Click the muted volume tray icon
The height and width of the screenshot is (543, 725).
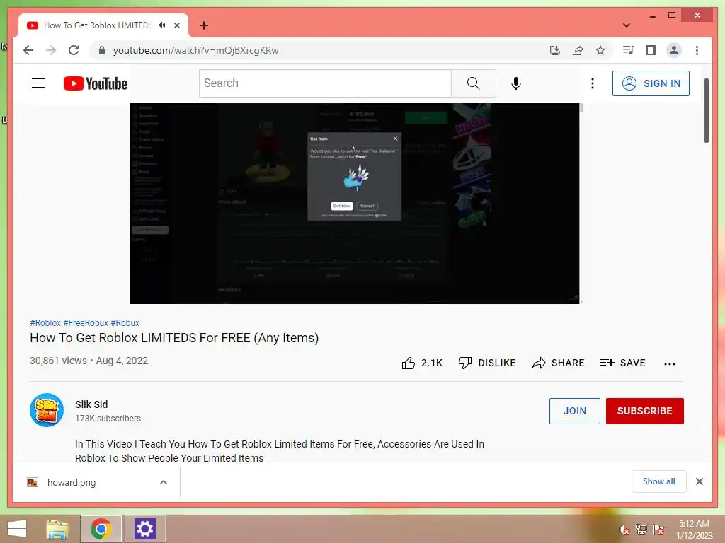[624, 530]
